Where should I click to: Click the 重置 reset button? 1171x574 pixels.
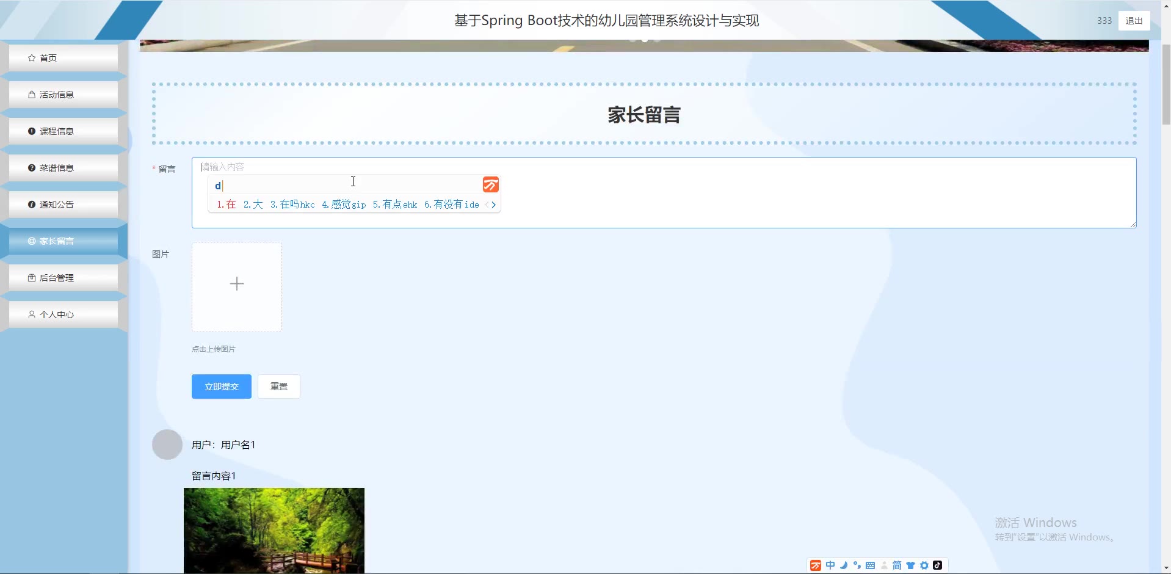click(x=279, y=387)
